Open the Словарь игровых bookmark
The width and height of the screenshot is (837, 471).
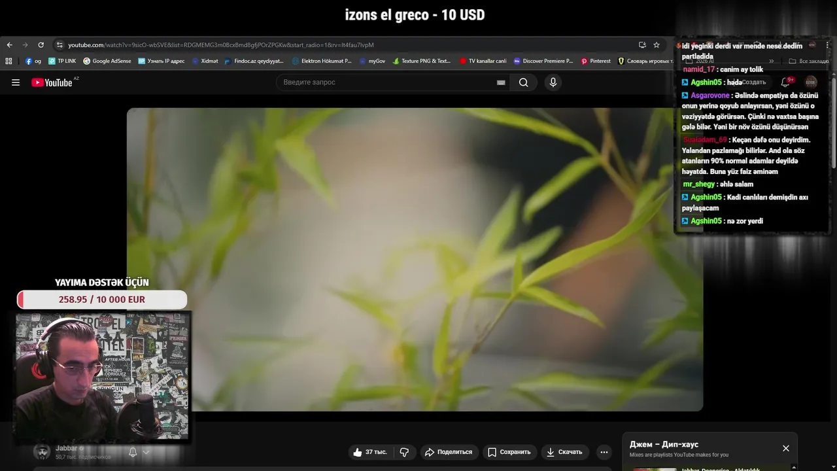pos(645,61)
